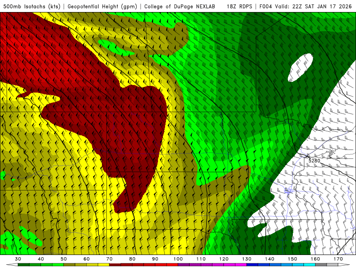Click the legend value 60
The width and height of the screenshot is (356, 267).
coord(86,259)
